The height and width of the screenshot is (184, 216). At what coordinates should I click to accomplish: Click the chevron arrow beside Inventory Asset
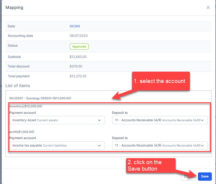[99, 120]
